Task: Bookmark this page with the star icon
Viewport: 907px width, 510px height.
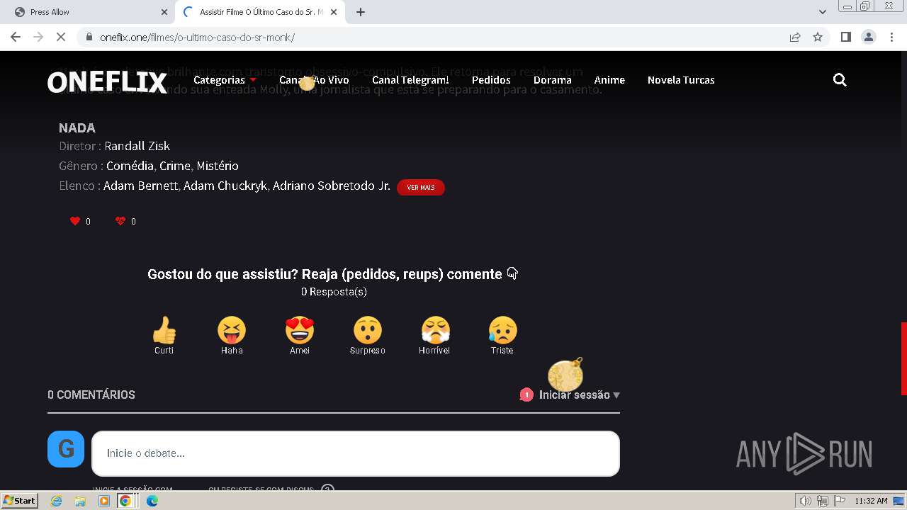Action: [818, 37]
